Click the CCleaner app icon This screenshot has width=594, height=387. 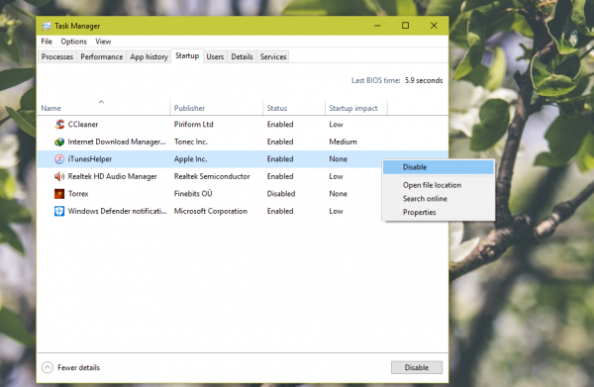tap(59, 124)
